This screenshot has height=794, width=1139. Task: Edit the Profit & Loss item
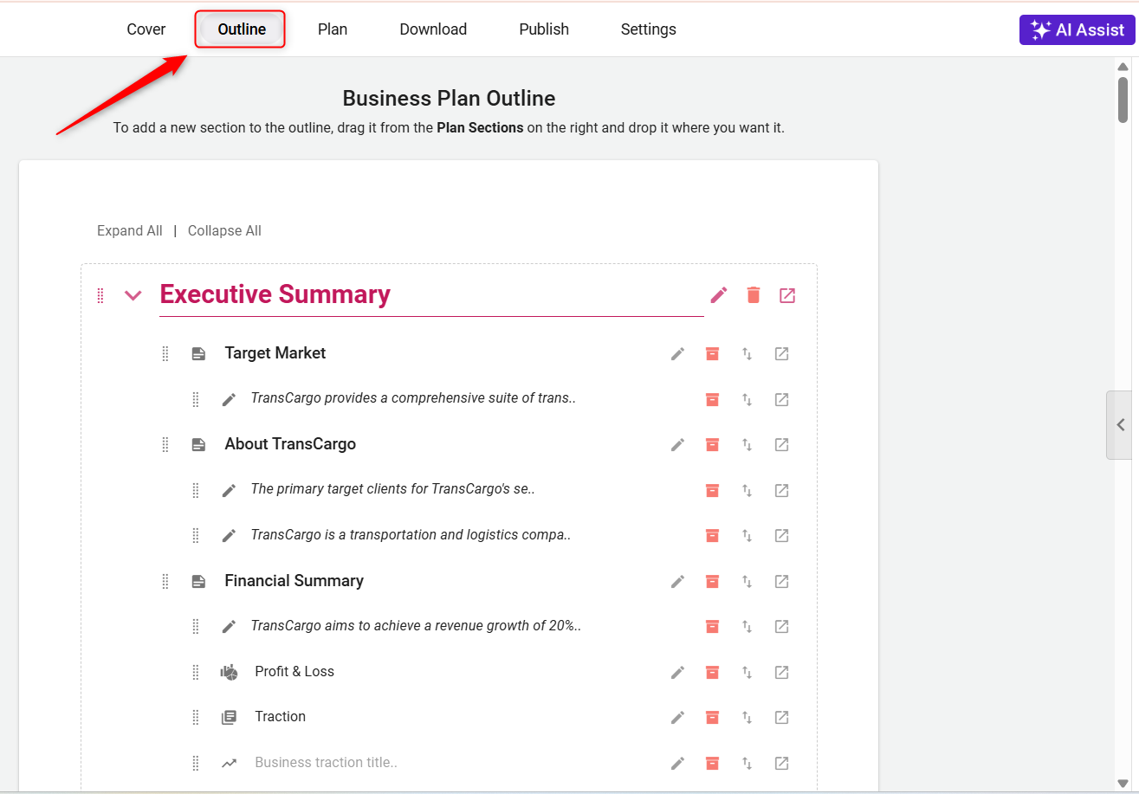(x=677, y=672)
